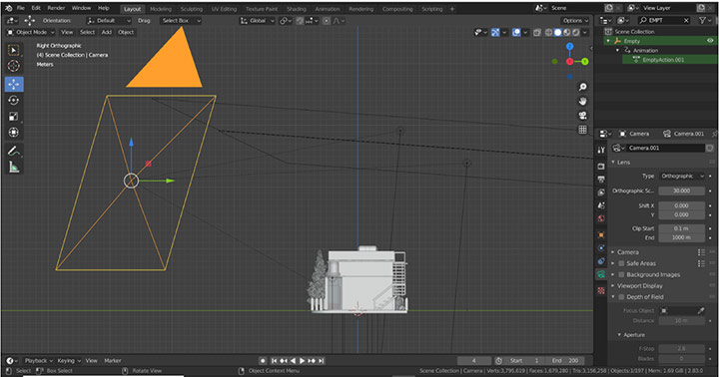Screen dimensions: 719x377
Task: Open the Tool properties tab
Action: tap(601, 150)
